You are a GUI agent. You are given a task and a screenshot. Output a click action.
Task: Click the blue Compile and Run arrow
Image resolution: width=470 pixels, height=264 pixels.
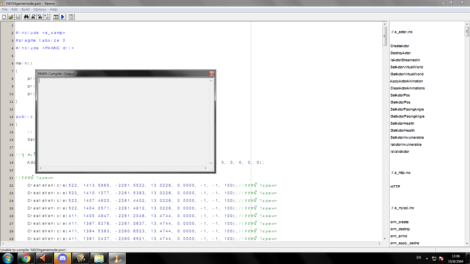click(63, 17)
